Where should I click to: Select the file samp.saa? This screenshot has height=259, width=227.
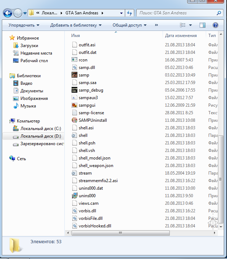(x=87, y=83)
